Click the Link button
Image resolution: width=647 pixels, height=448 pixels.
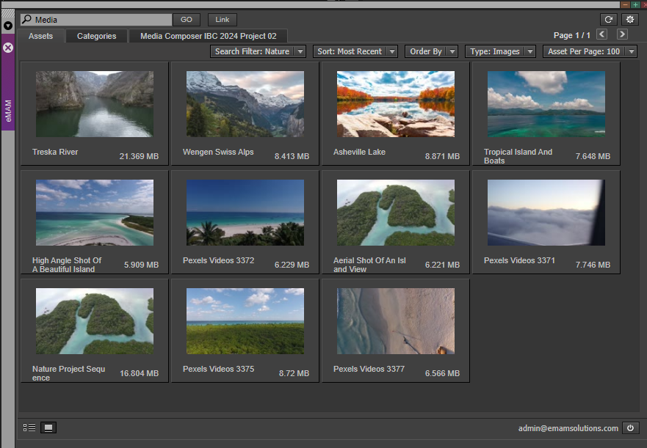(x=222, y=20)
